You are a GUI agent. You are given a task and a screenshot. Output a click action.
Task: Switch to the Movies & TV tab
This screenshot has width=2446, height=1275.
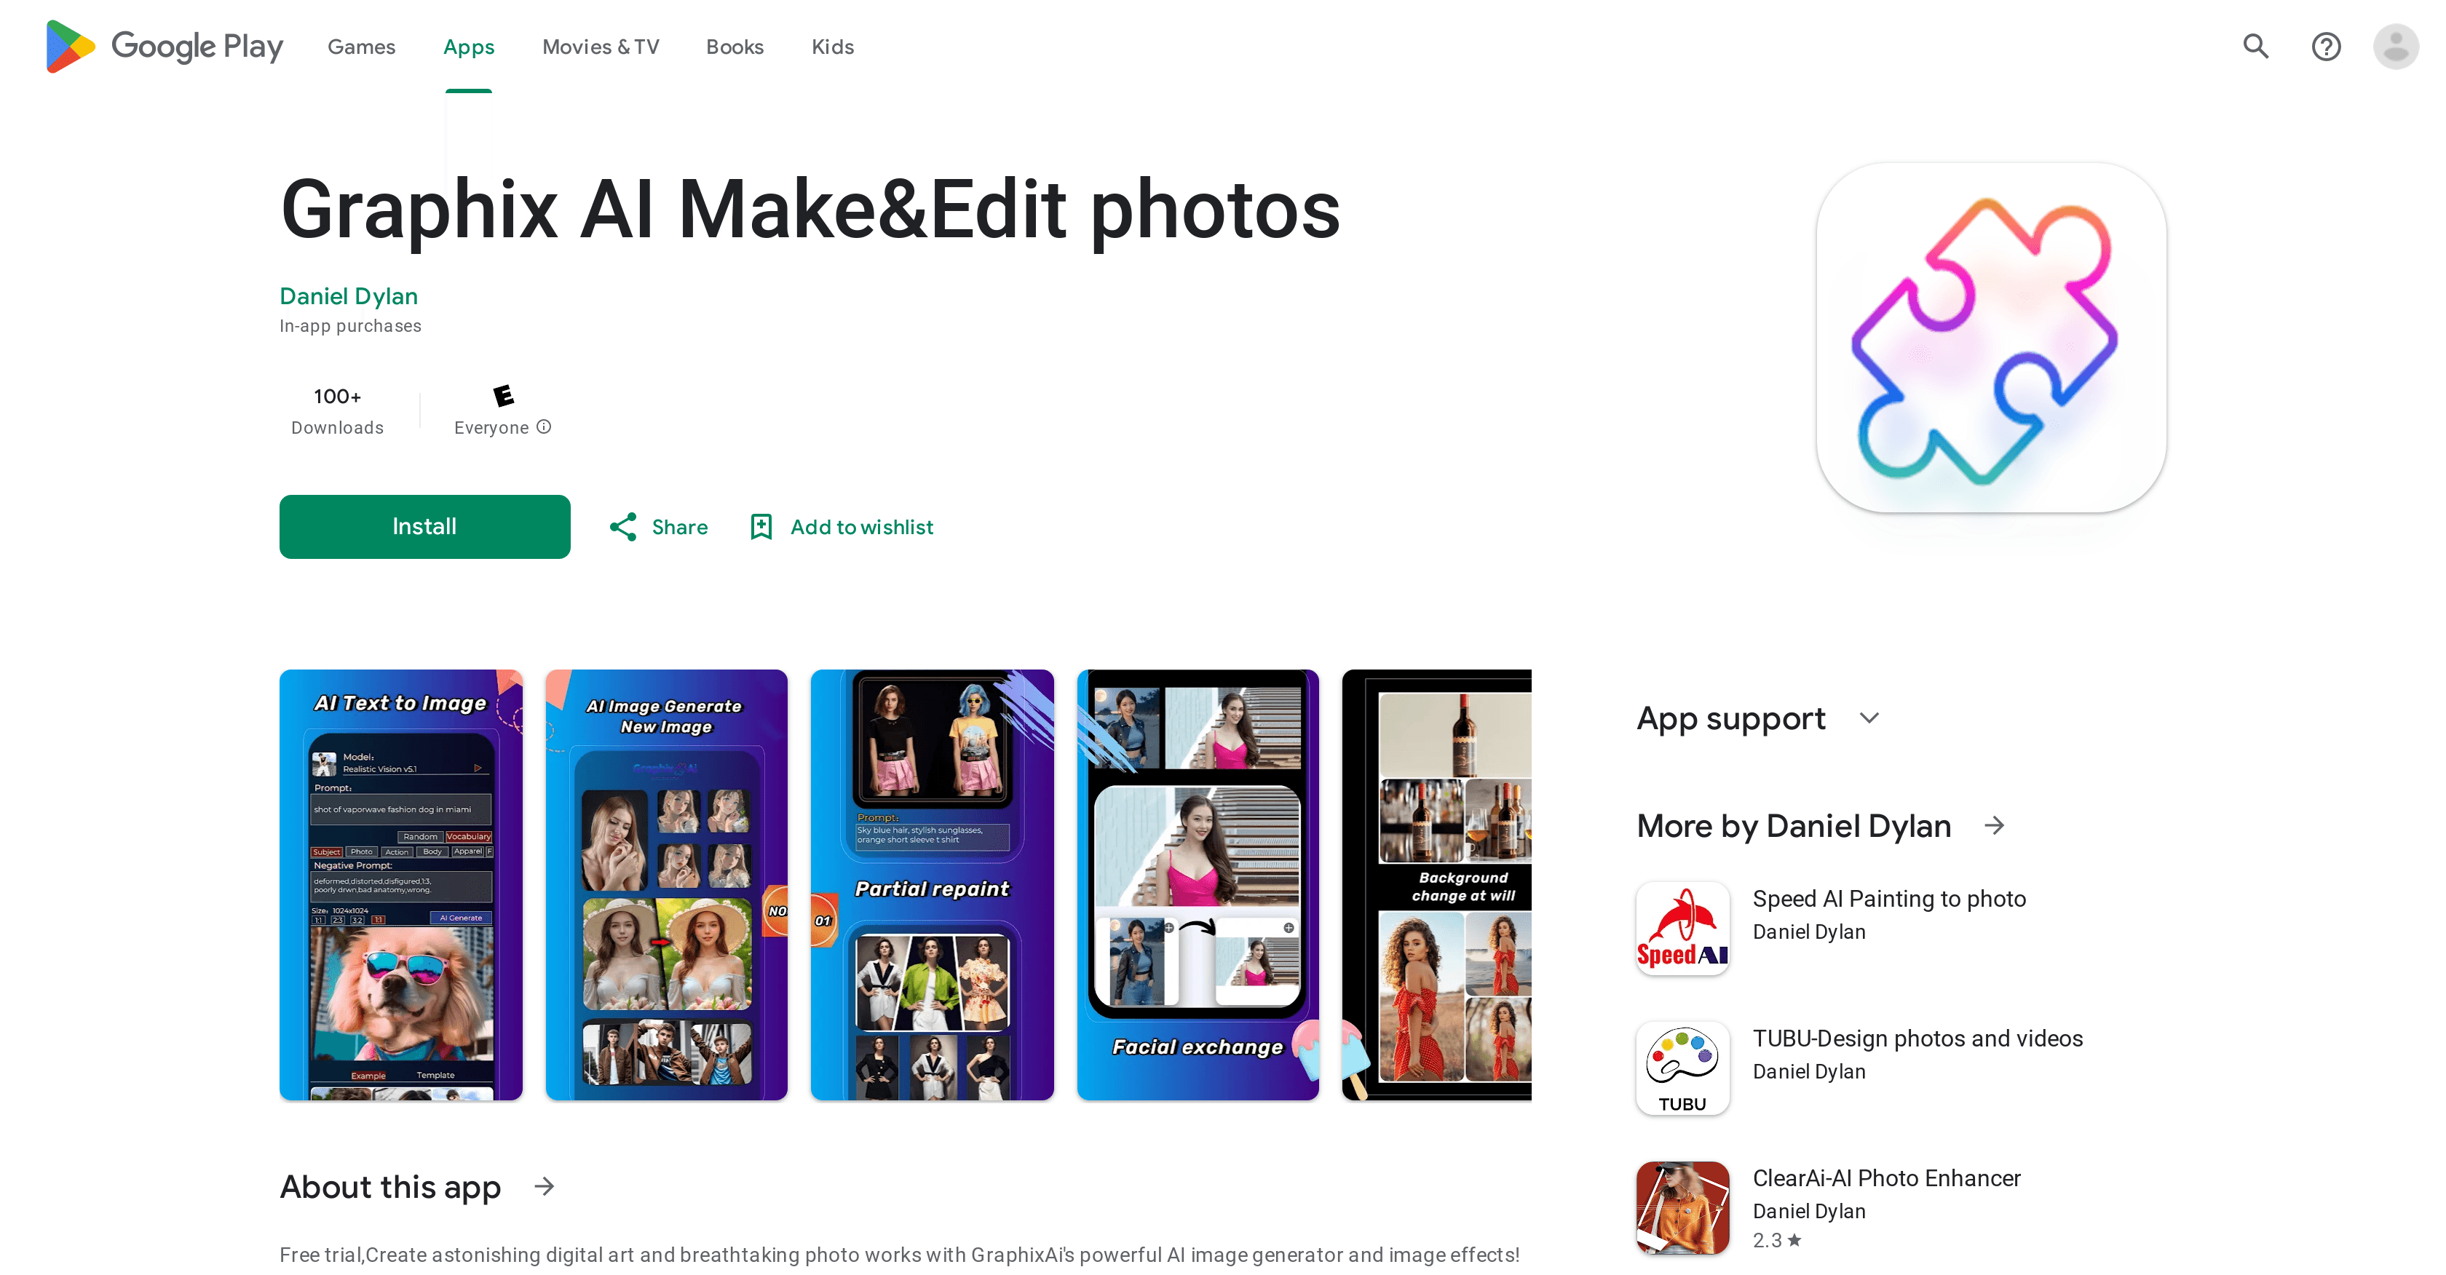(600, 47)
